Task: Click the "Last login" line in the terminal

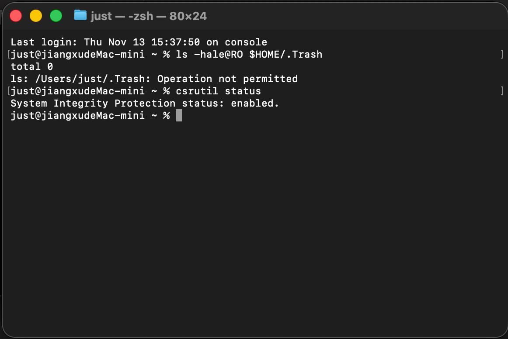Action: coord(139,42)
